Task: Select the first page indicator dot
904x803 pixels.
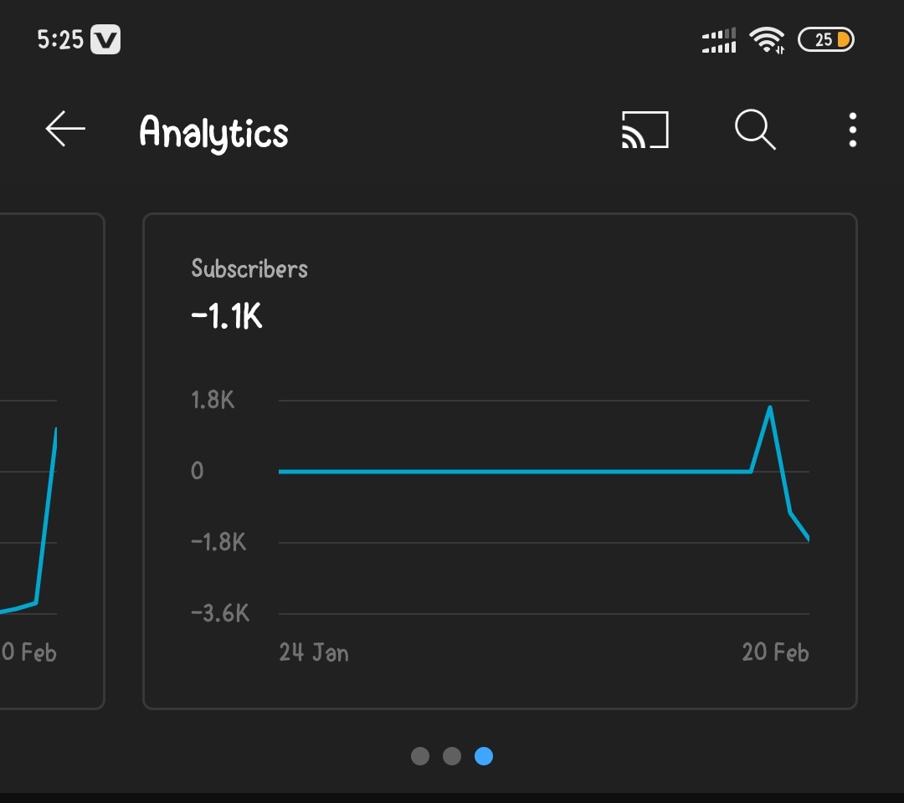Action: click(419, 756)
